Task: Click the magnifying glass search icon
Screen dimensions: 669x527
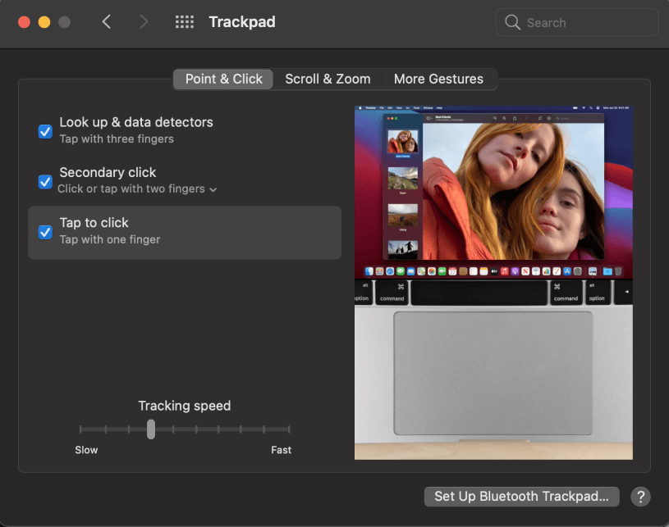Action: [x=512, y=22]
